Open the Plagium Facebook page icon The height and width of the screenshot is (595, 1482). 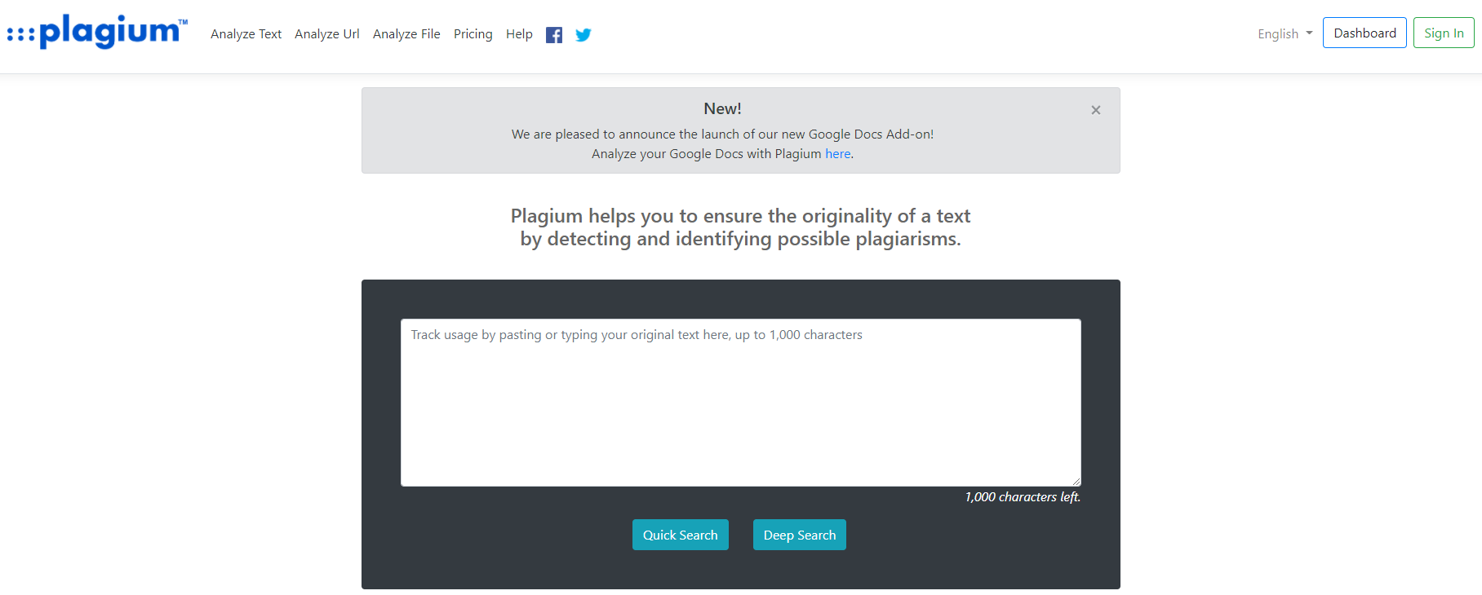(x=554, y=35)
